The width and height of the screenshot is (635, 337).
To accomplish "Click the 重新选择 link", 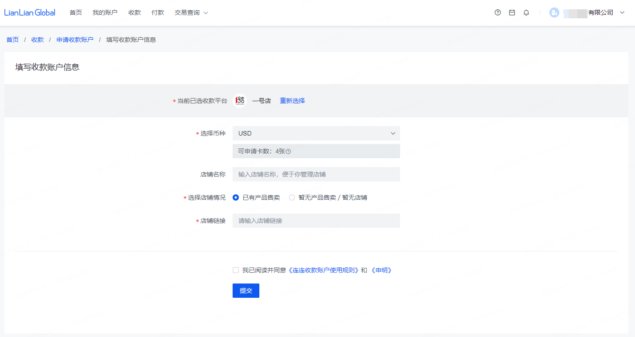I will [x=292, y=101].
